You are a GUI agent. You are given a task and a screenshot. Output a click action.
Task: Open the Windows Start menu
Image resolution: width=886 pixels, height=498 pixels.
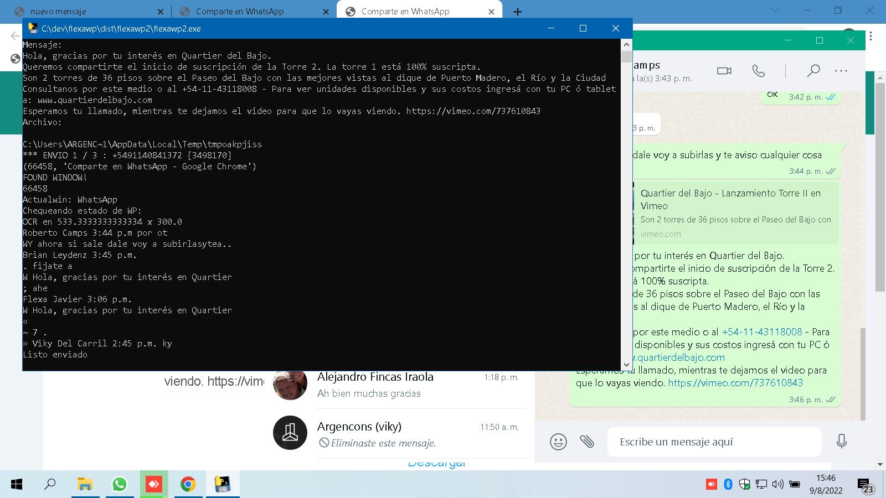pos(17,484)
